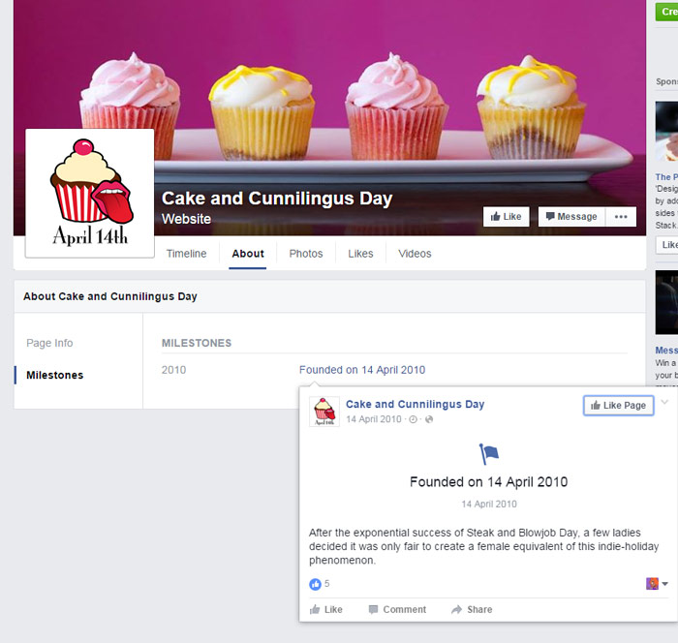The height and width of the screenshot is (643, 678).
Task: Open the three-dots more options menu
Action: [621, 217]
